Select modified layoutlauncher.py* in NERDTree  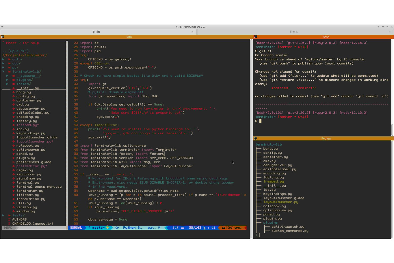(x=35, y=141)
